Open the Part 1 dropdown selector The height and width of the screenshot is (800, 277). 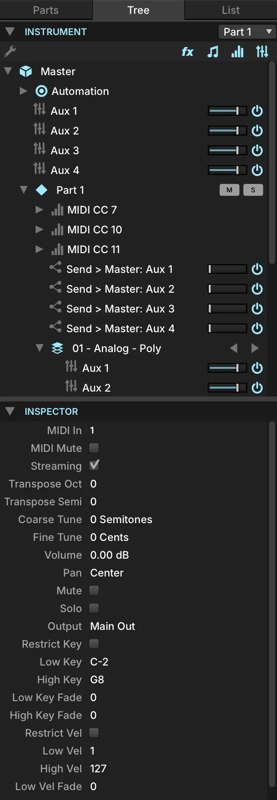(x=247, y=32)
